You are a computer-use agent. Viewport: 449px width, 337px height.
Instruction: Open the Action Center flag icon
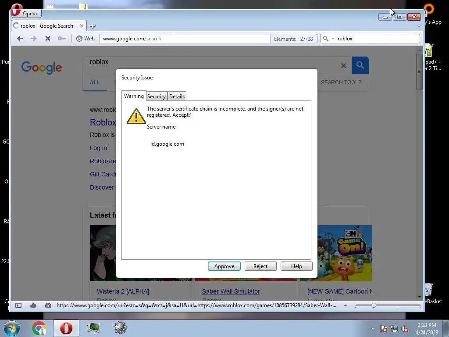point(384,329)
